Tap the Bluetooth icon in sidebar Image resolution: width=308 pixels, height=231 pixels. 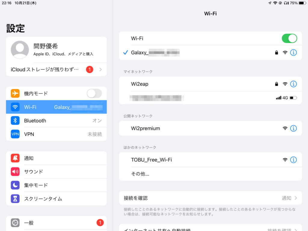click(15, 121)
